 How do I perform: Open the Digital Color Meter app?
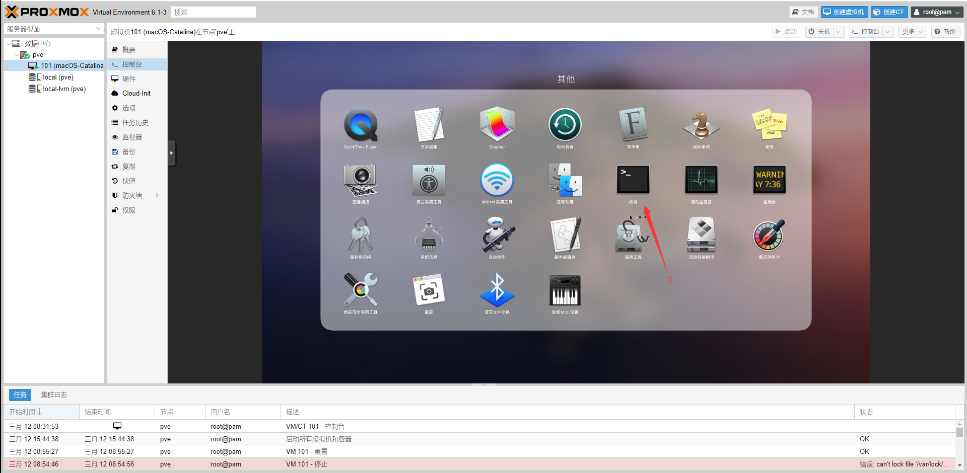(769, 235)
